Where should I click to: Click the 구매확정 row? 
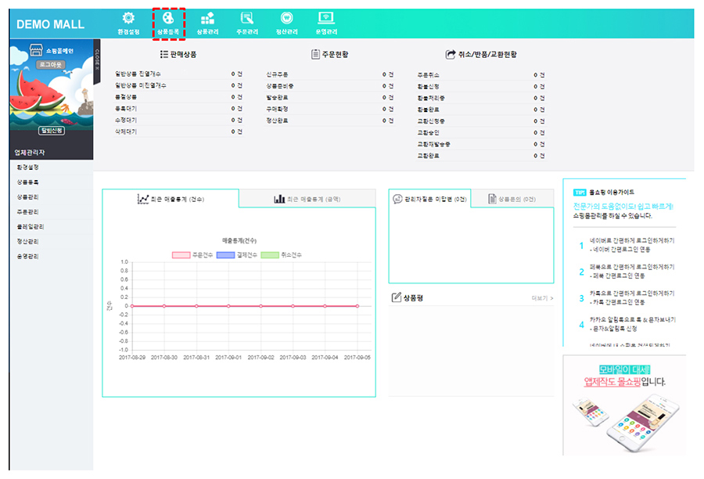329,110
